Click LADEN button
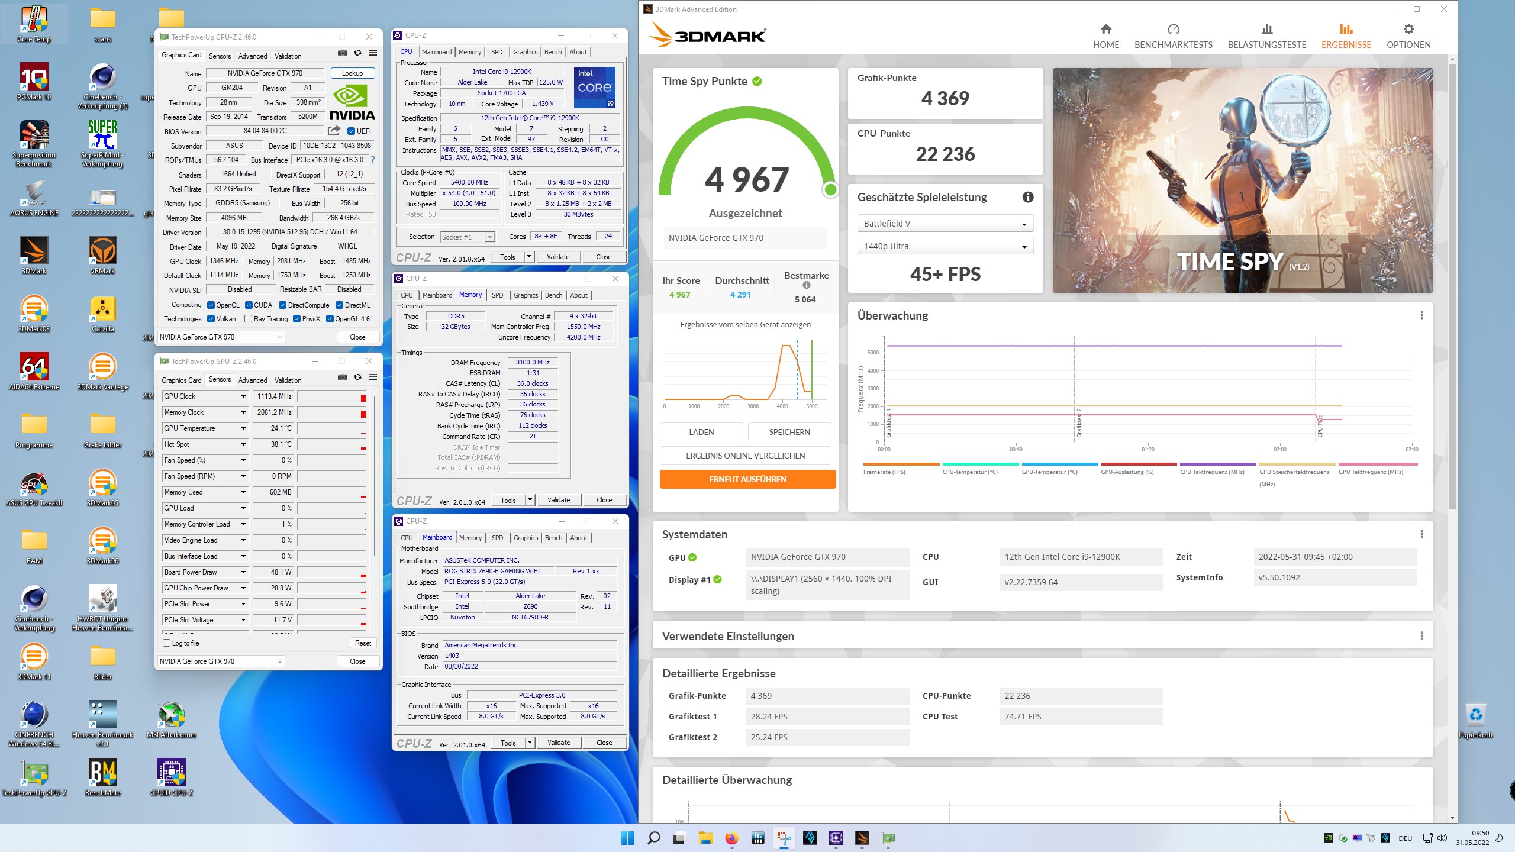The width and height of the screenshot is (1515, 852). [701, 432]
